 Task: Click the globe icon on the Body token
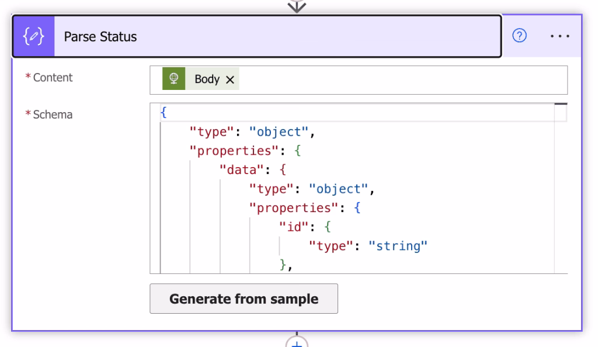(172, 79)
